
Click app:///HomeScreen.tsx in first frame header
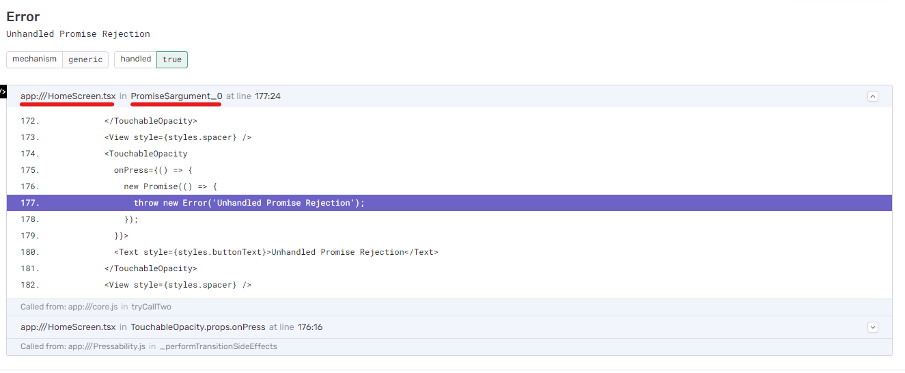point(68,96)
